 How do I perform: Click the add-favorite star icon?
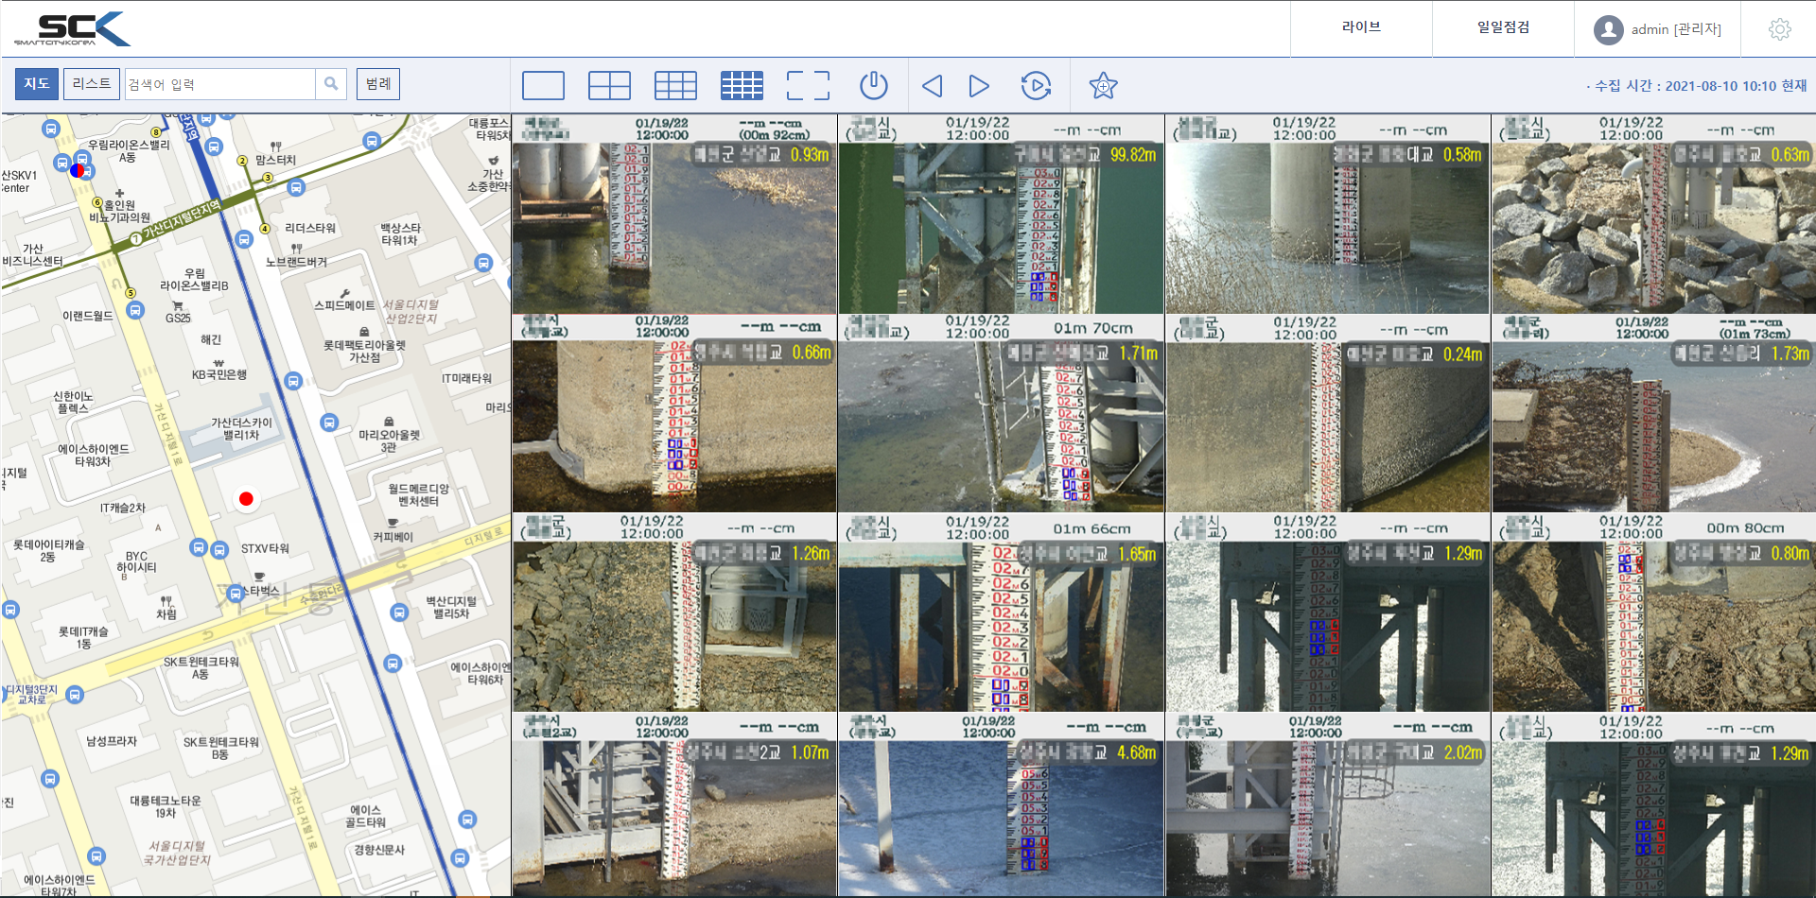(1103, 86)
